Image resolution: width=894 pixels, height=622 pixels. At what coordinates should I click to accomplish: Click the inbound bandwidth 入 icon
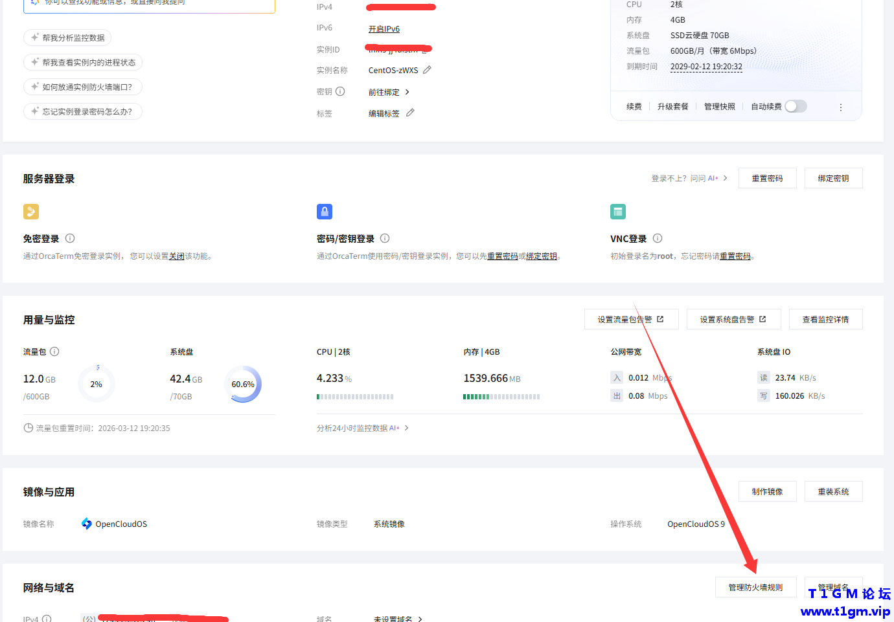point(617,377)
